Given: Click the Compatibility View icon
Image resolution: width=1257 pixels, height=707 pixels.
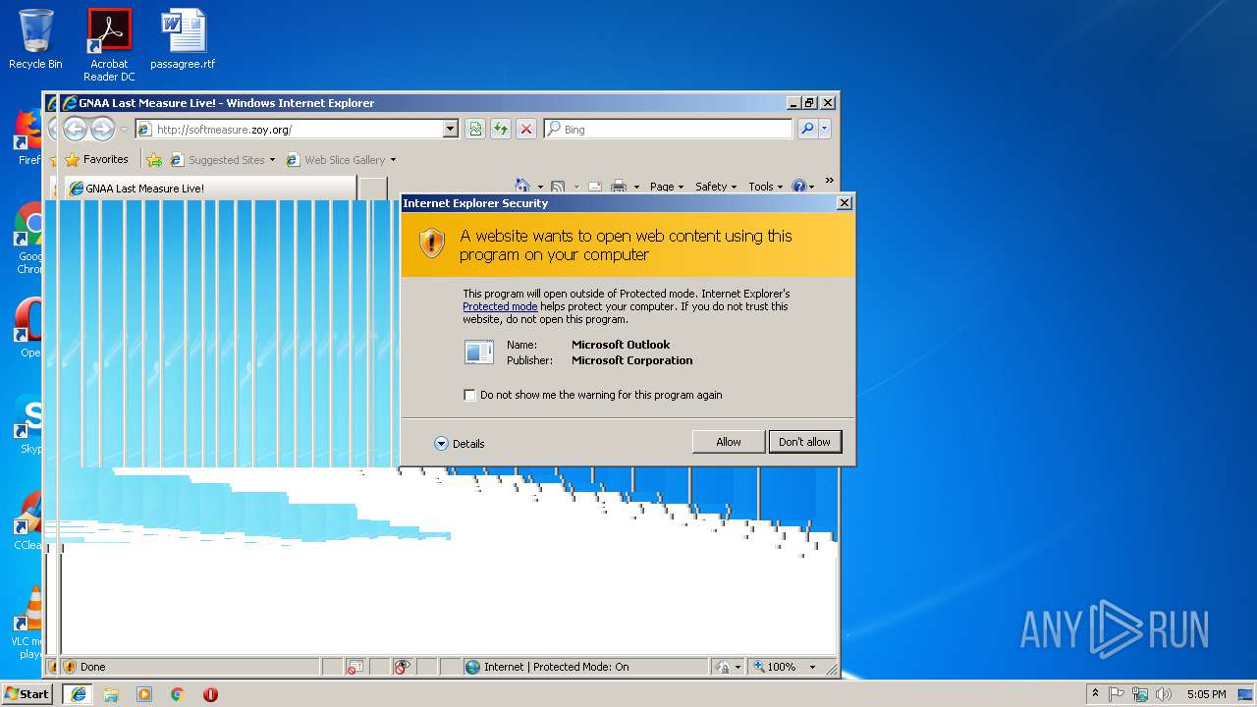Looking at the screenshot, I should [x=475, y=129].
